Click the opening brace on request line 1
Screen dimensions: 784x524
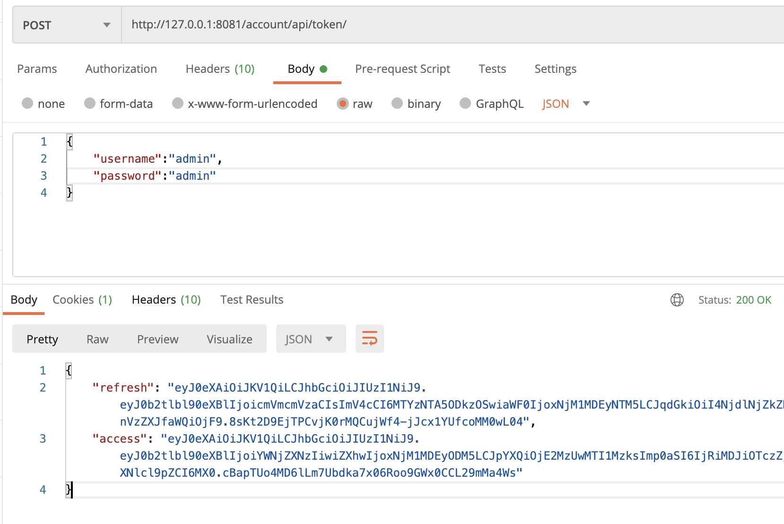(70, 141)
